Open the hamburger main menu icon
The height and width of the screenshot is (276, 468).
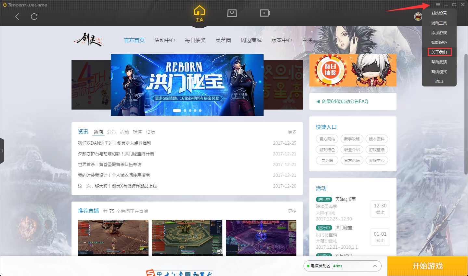point(438,5)
